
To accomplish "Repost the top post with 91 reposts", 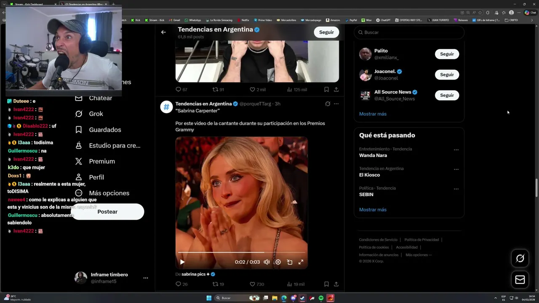I will click(218, 89).
